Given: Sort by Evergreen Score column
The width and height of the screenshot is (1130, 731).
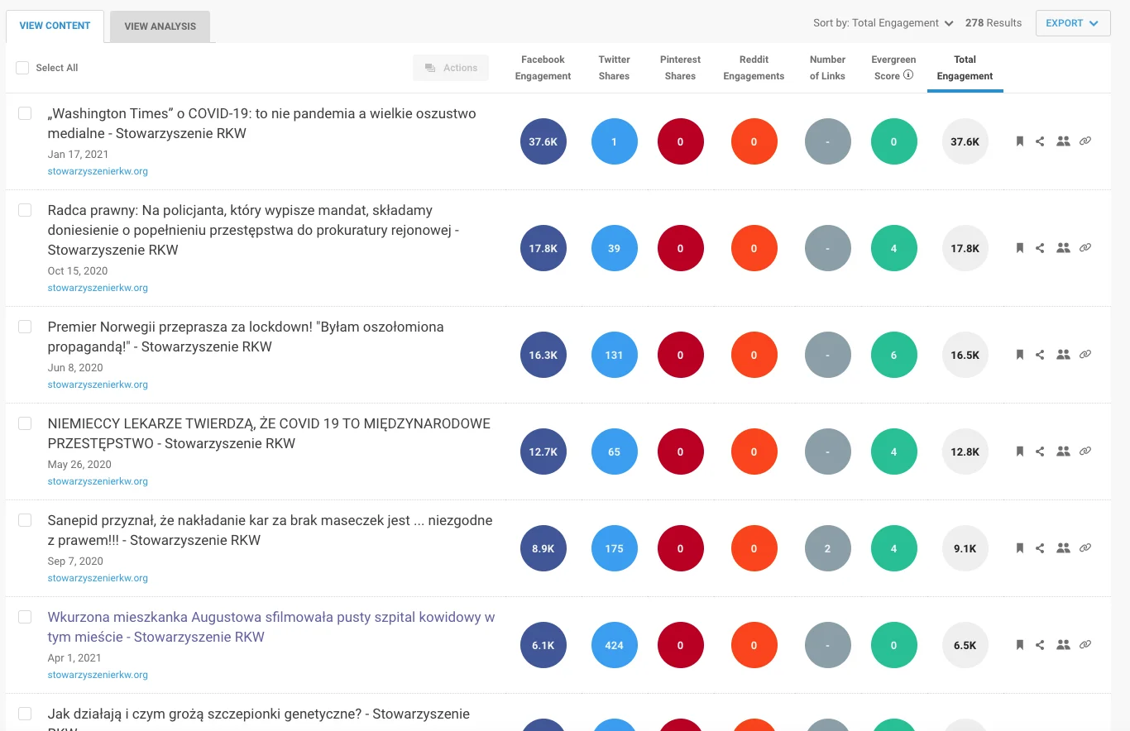Looking at the screenshot, I should pyautogui.click(x=893, y=68).
